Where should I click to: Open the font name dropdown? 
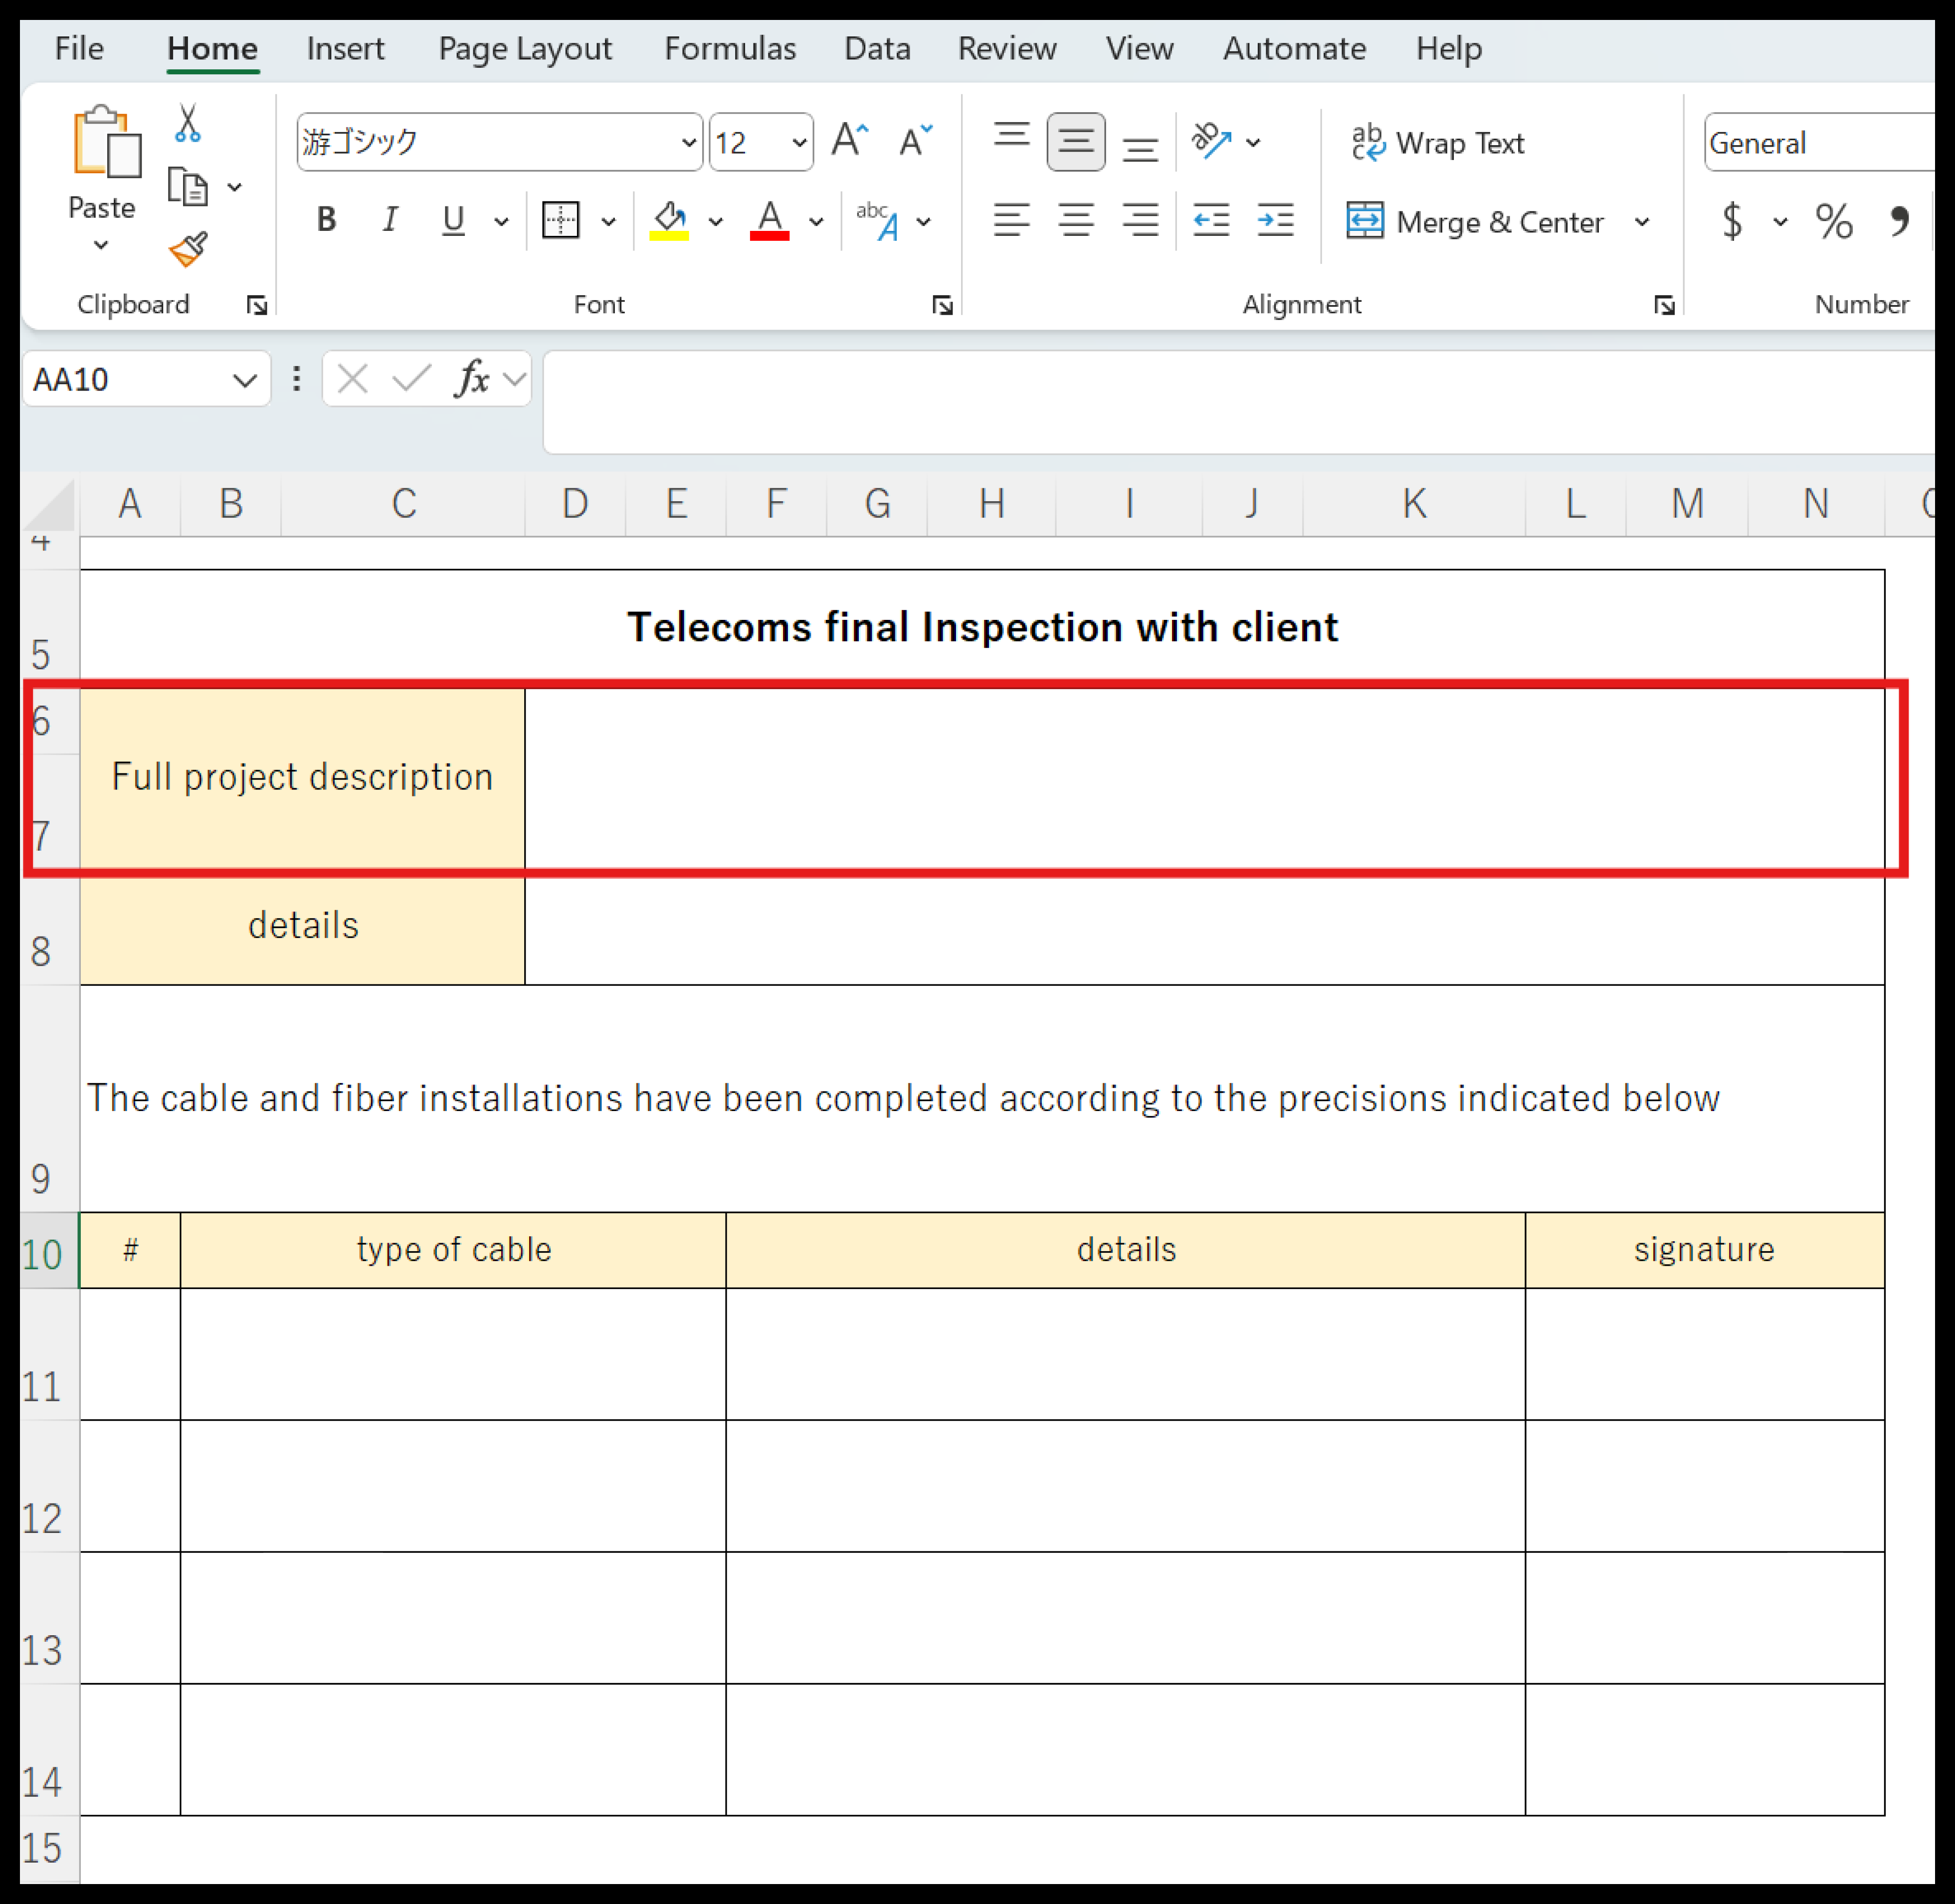(x=688, y=142)
